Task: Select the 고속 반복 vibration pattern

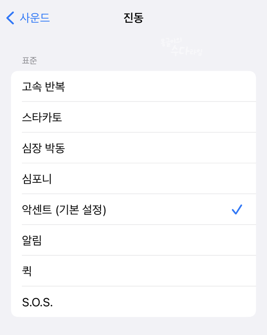Action: (x=133, y=86)
